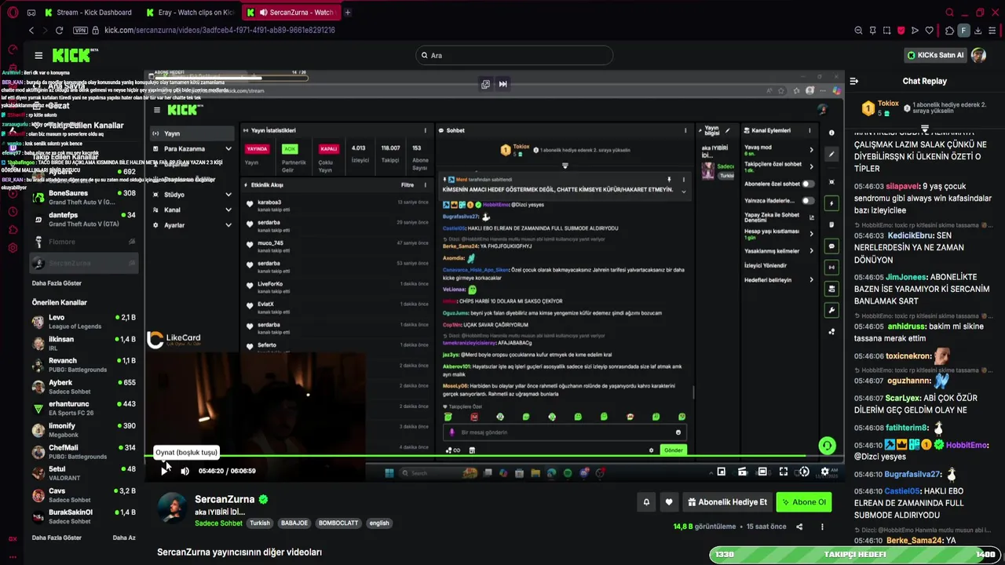This screenshot has height=565, width=1005.
Task: Open the Sadece Sohbet category link
Action: 218,523
